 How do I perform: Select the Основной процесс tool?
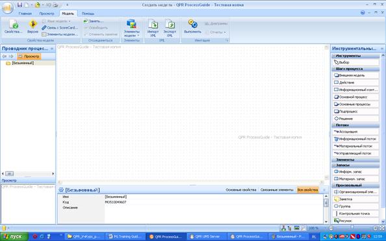[355, 97]
